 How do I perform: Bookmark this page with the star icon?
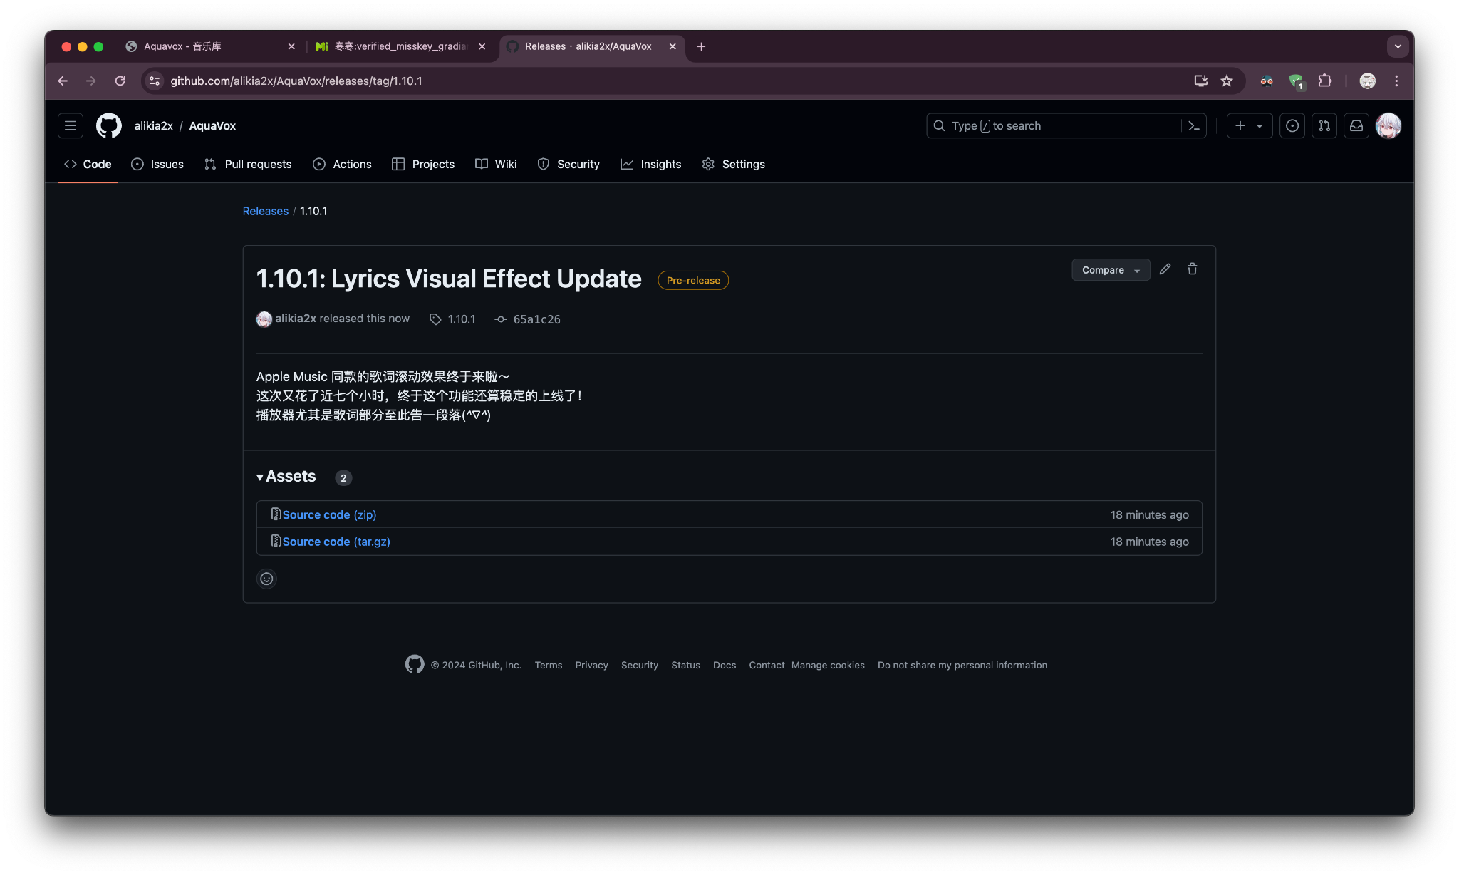click(1227, 81)
